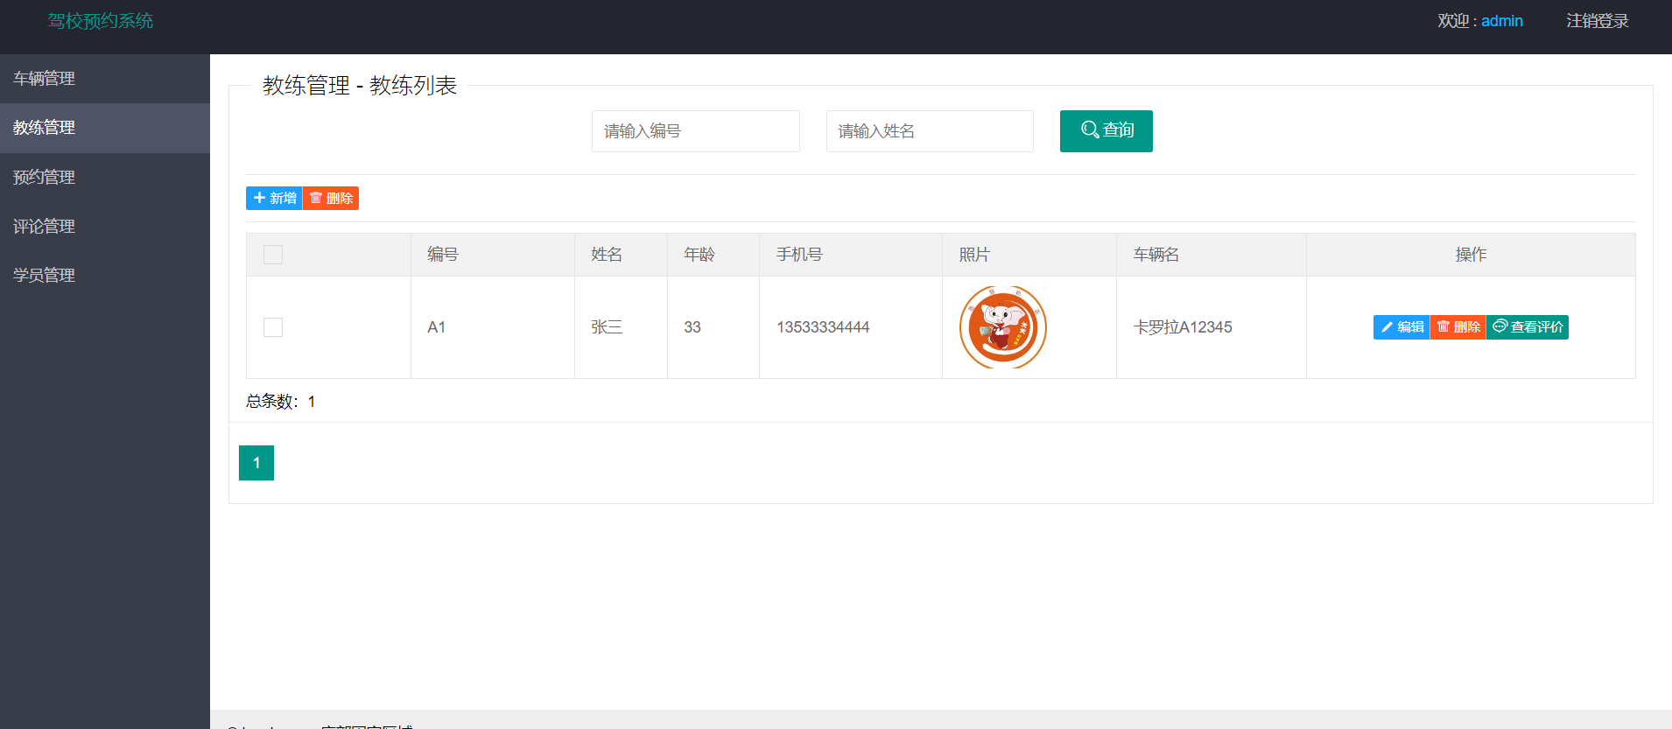Click the comment icon of 查看评价 in row A1
The image size is (1672, 729).
click(x=1500, y=326)
